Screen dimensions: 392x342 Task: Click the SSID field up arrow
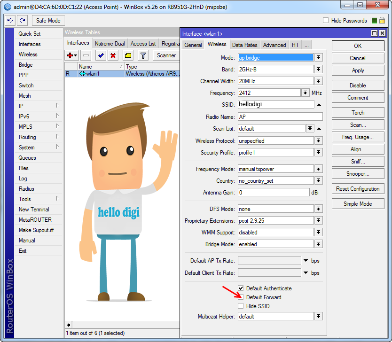click(x=319, y=105)
